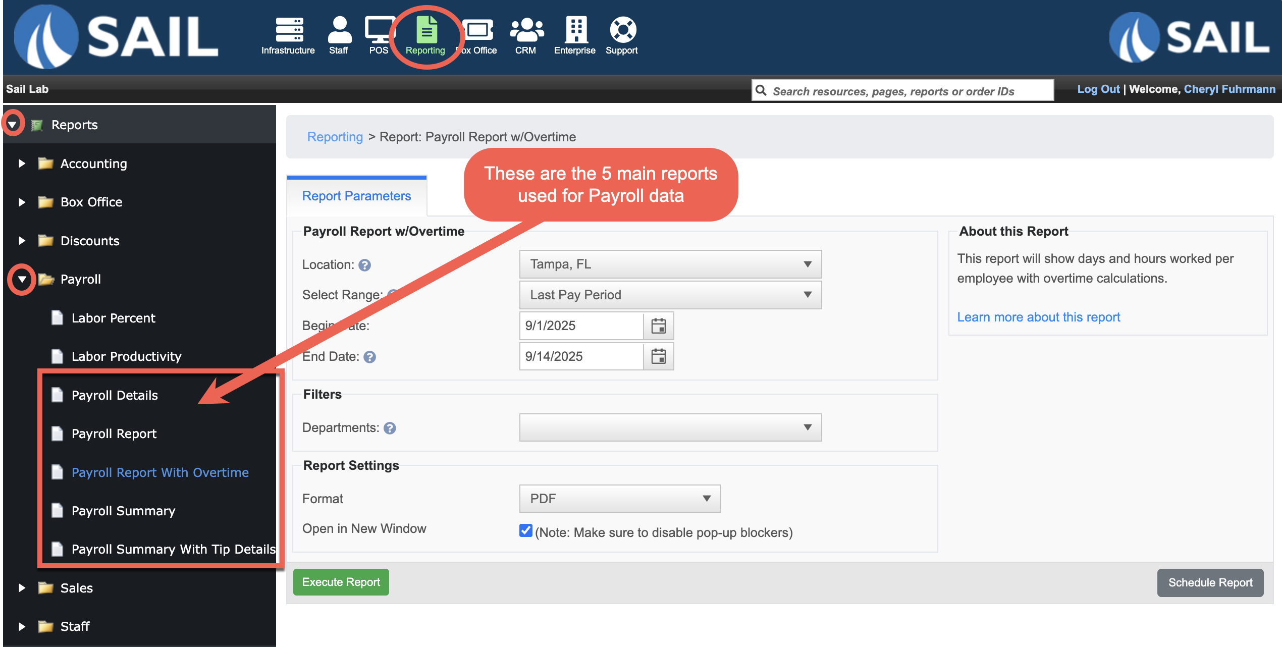Click Learn more about this report link
This screenshot has width=1282, height=647.
coord(1038,317)
